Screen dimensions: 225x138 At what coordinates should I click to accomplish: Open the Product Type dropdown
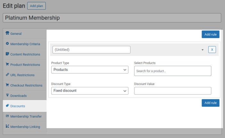click(x=90, y=70)
